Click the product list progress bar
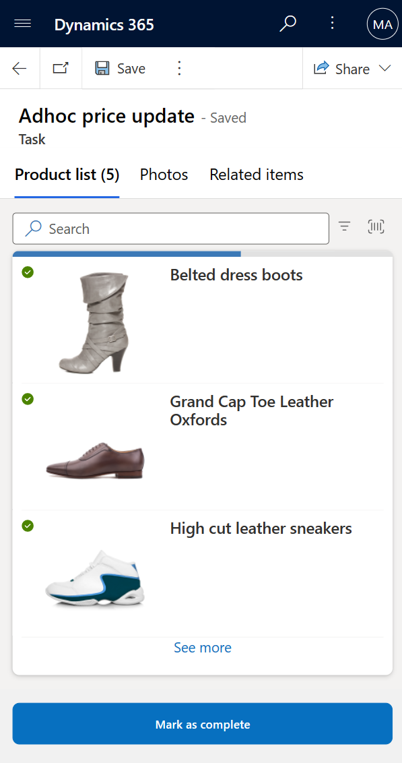Screen dimensions: 402x763 point(202,253)
